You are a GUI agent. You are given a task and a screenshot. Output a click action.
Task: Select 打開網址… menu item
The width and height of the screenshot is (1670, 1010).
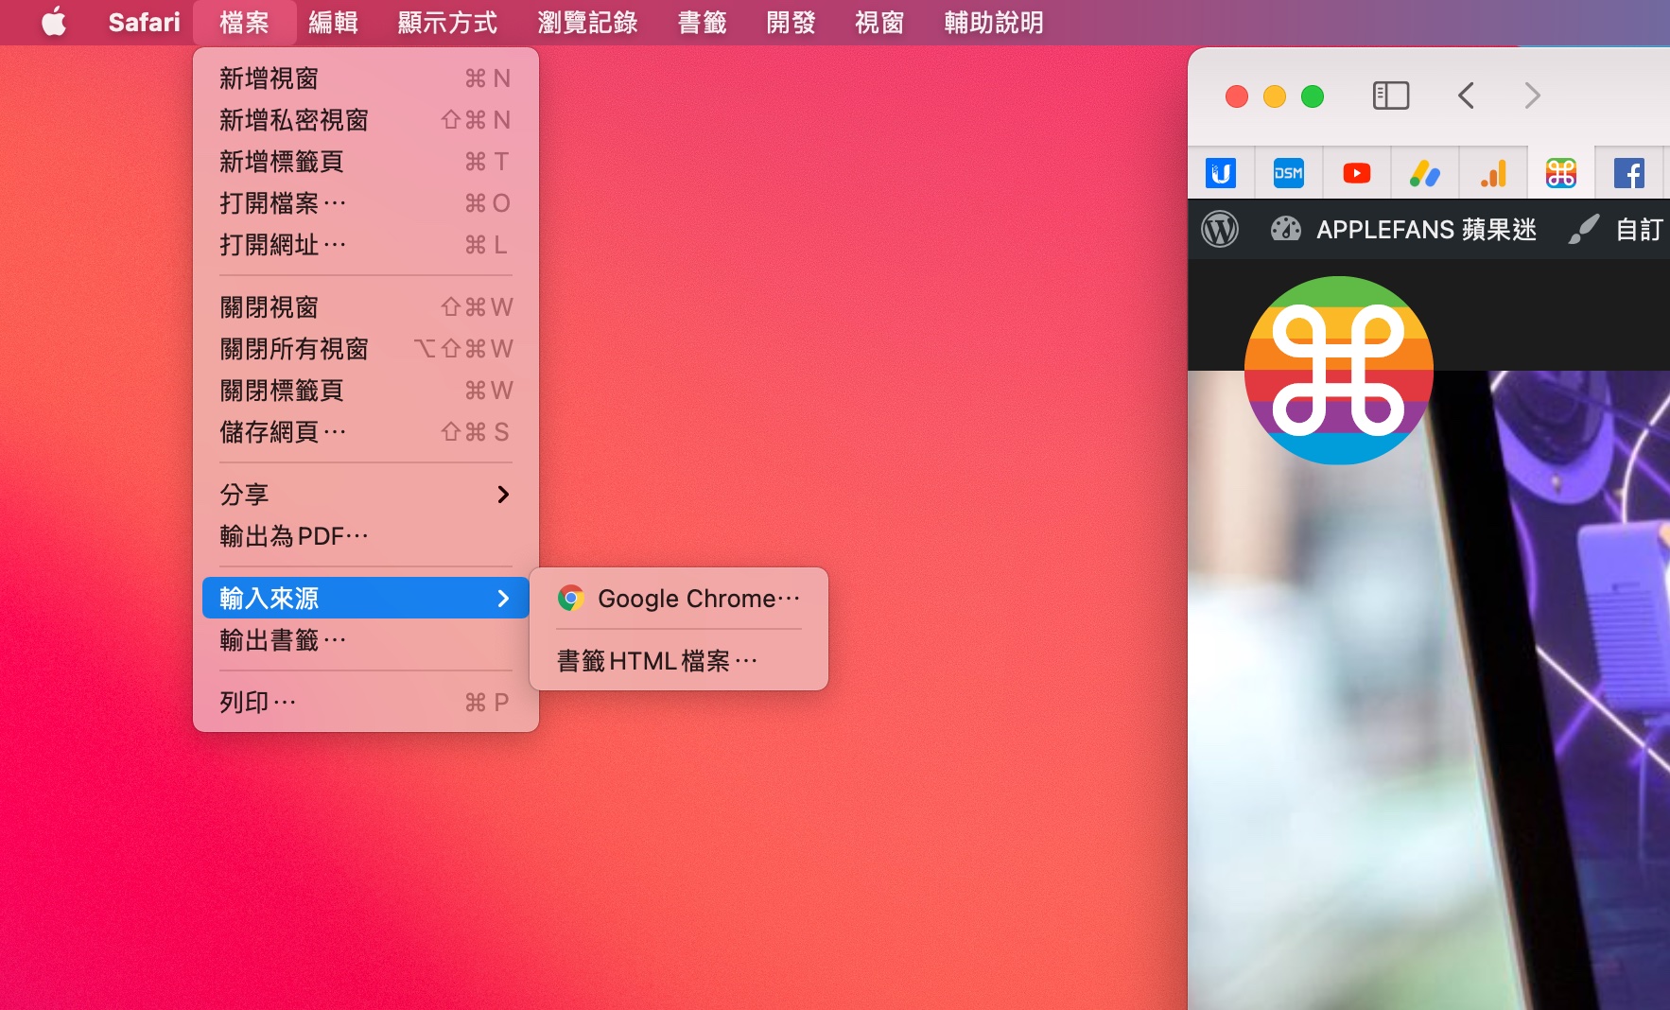(366, 245)
